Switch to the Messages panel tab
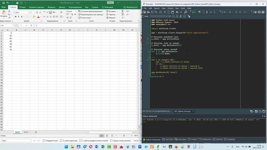 point(181,140)
